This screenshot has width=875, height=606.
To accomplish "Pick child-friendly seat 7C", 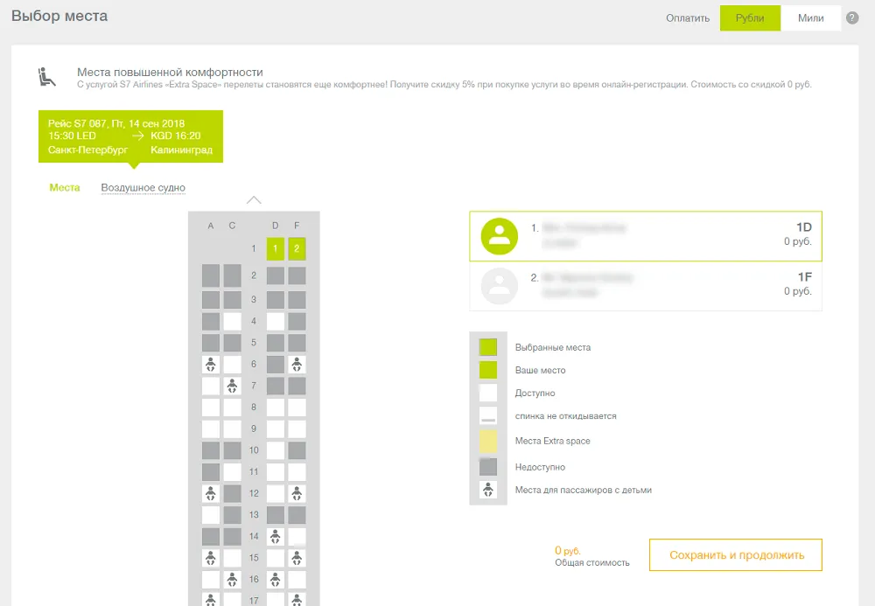I will click(x=232, y=386).
